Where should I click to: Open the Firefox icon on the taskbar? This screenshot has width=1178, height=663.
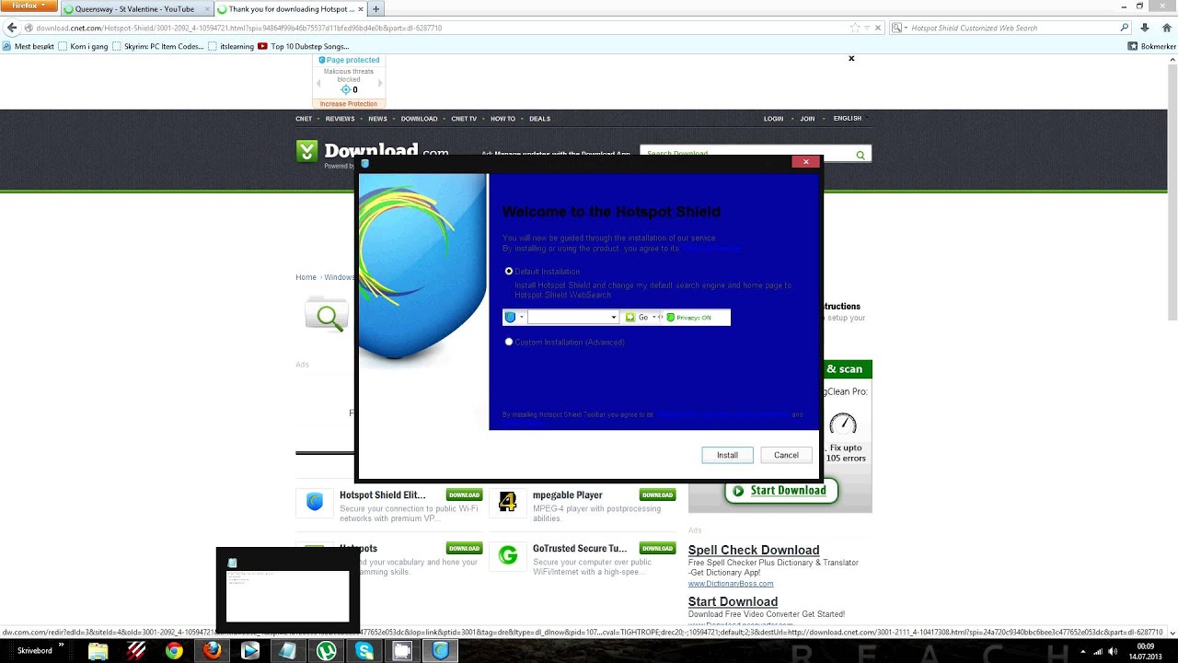212,651
